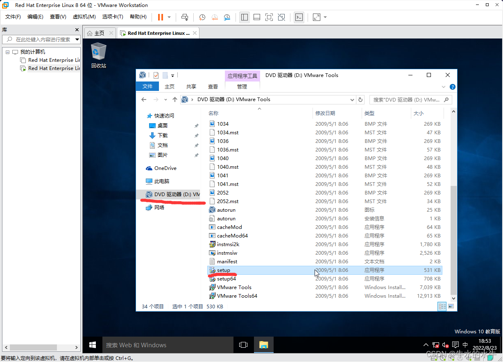Open 下载 in the quick access list
The width and height of the screenshot is (503, 362).
[x=162, y=136]
